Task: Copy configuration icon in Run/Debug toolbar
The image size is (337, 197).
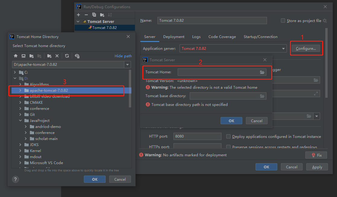Action: 94,15
